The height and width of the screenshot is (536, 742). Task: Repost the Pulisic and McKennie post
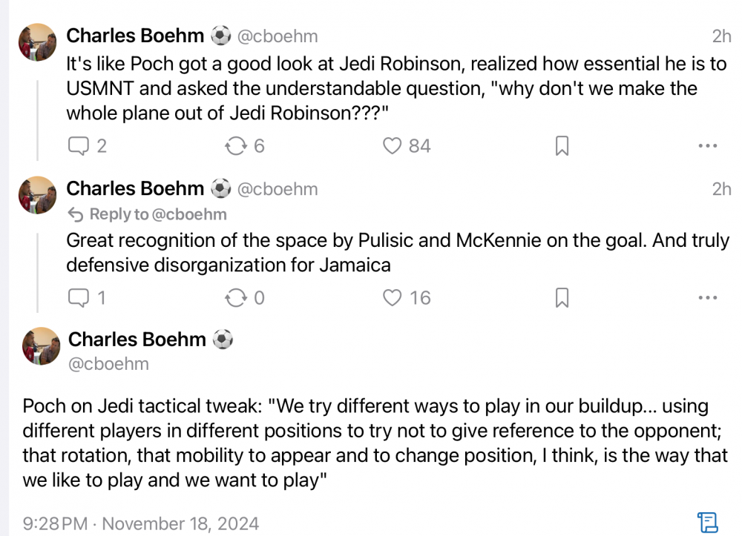click(235, 298)
